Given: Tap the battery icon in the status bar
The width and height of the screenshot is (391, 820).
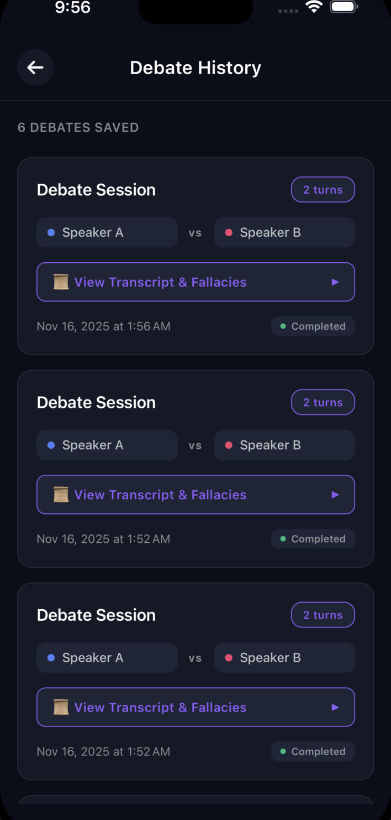Looking at the screenshot, I should pos(344,7).
